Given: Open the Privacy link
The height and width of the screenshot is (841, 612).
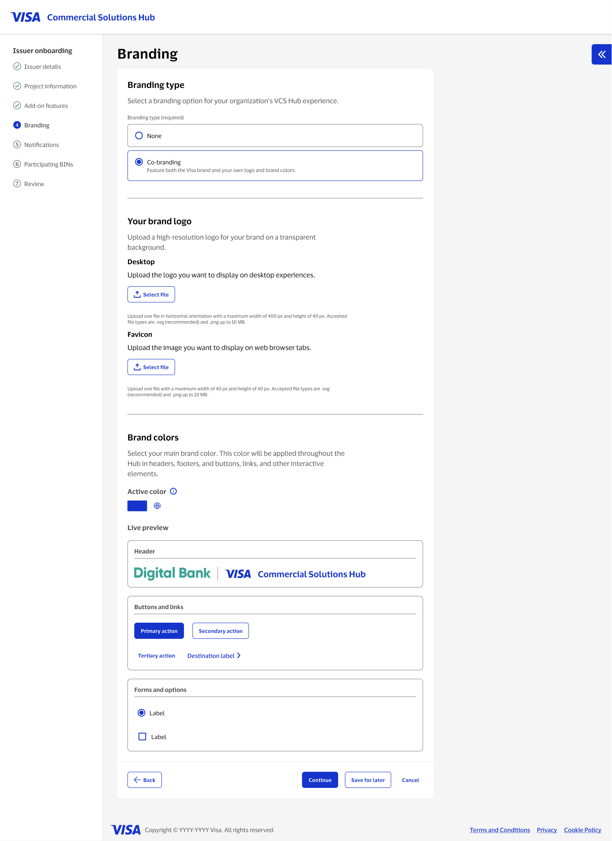Looking at the screenshot, I should click(x=547, y=830).
